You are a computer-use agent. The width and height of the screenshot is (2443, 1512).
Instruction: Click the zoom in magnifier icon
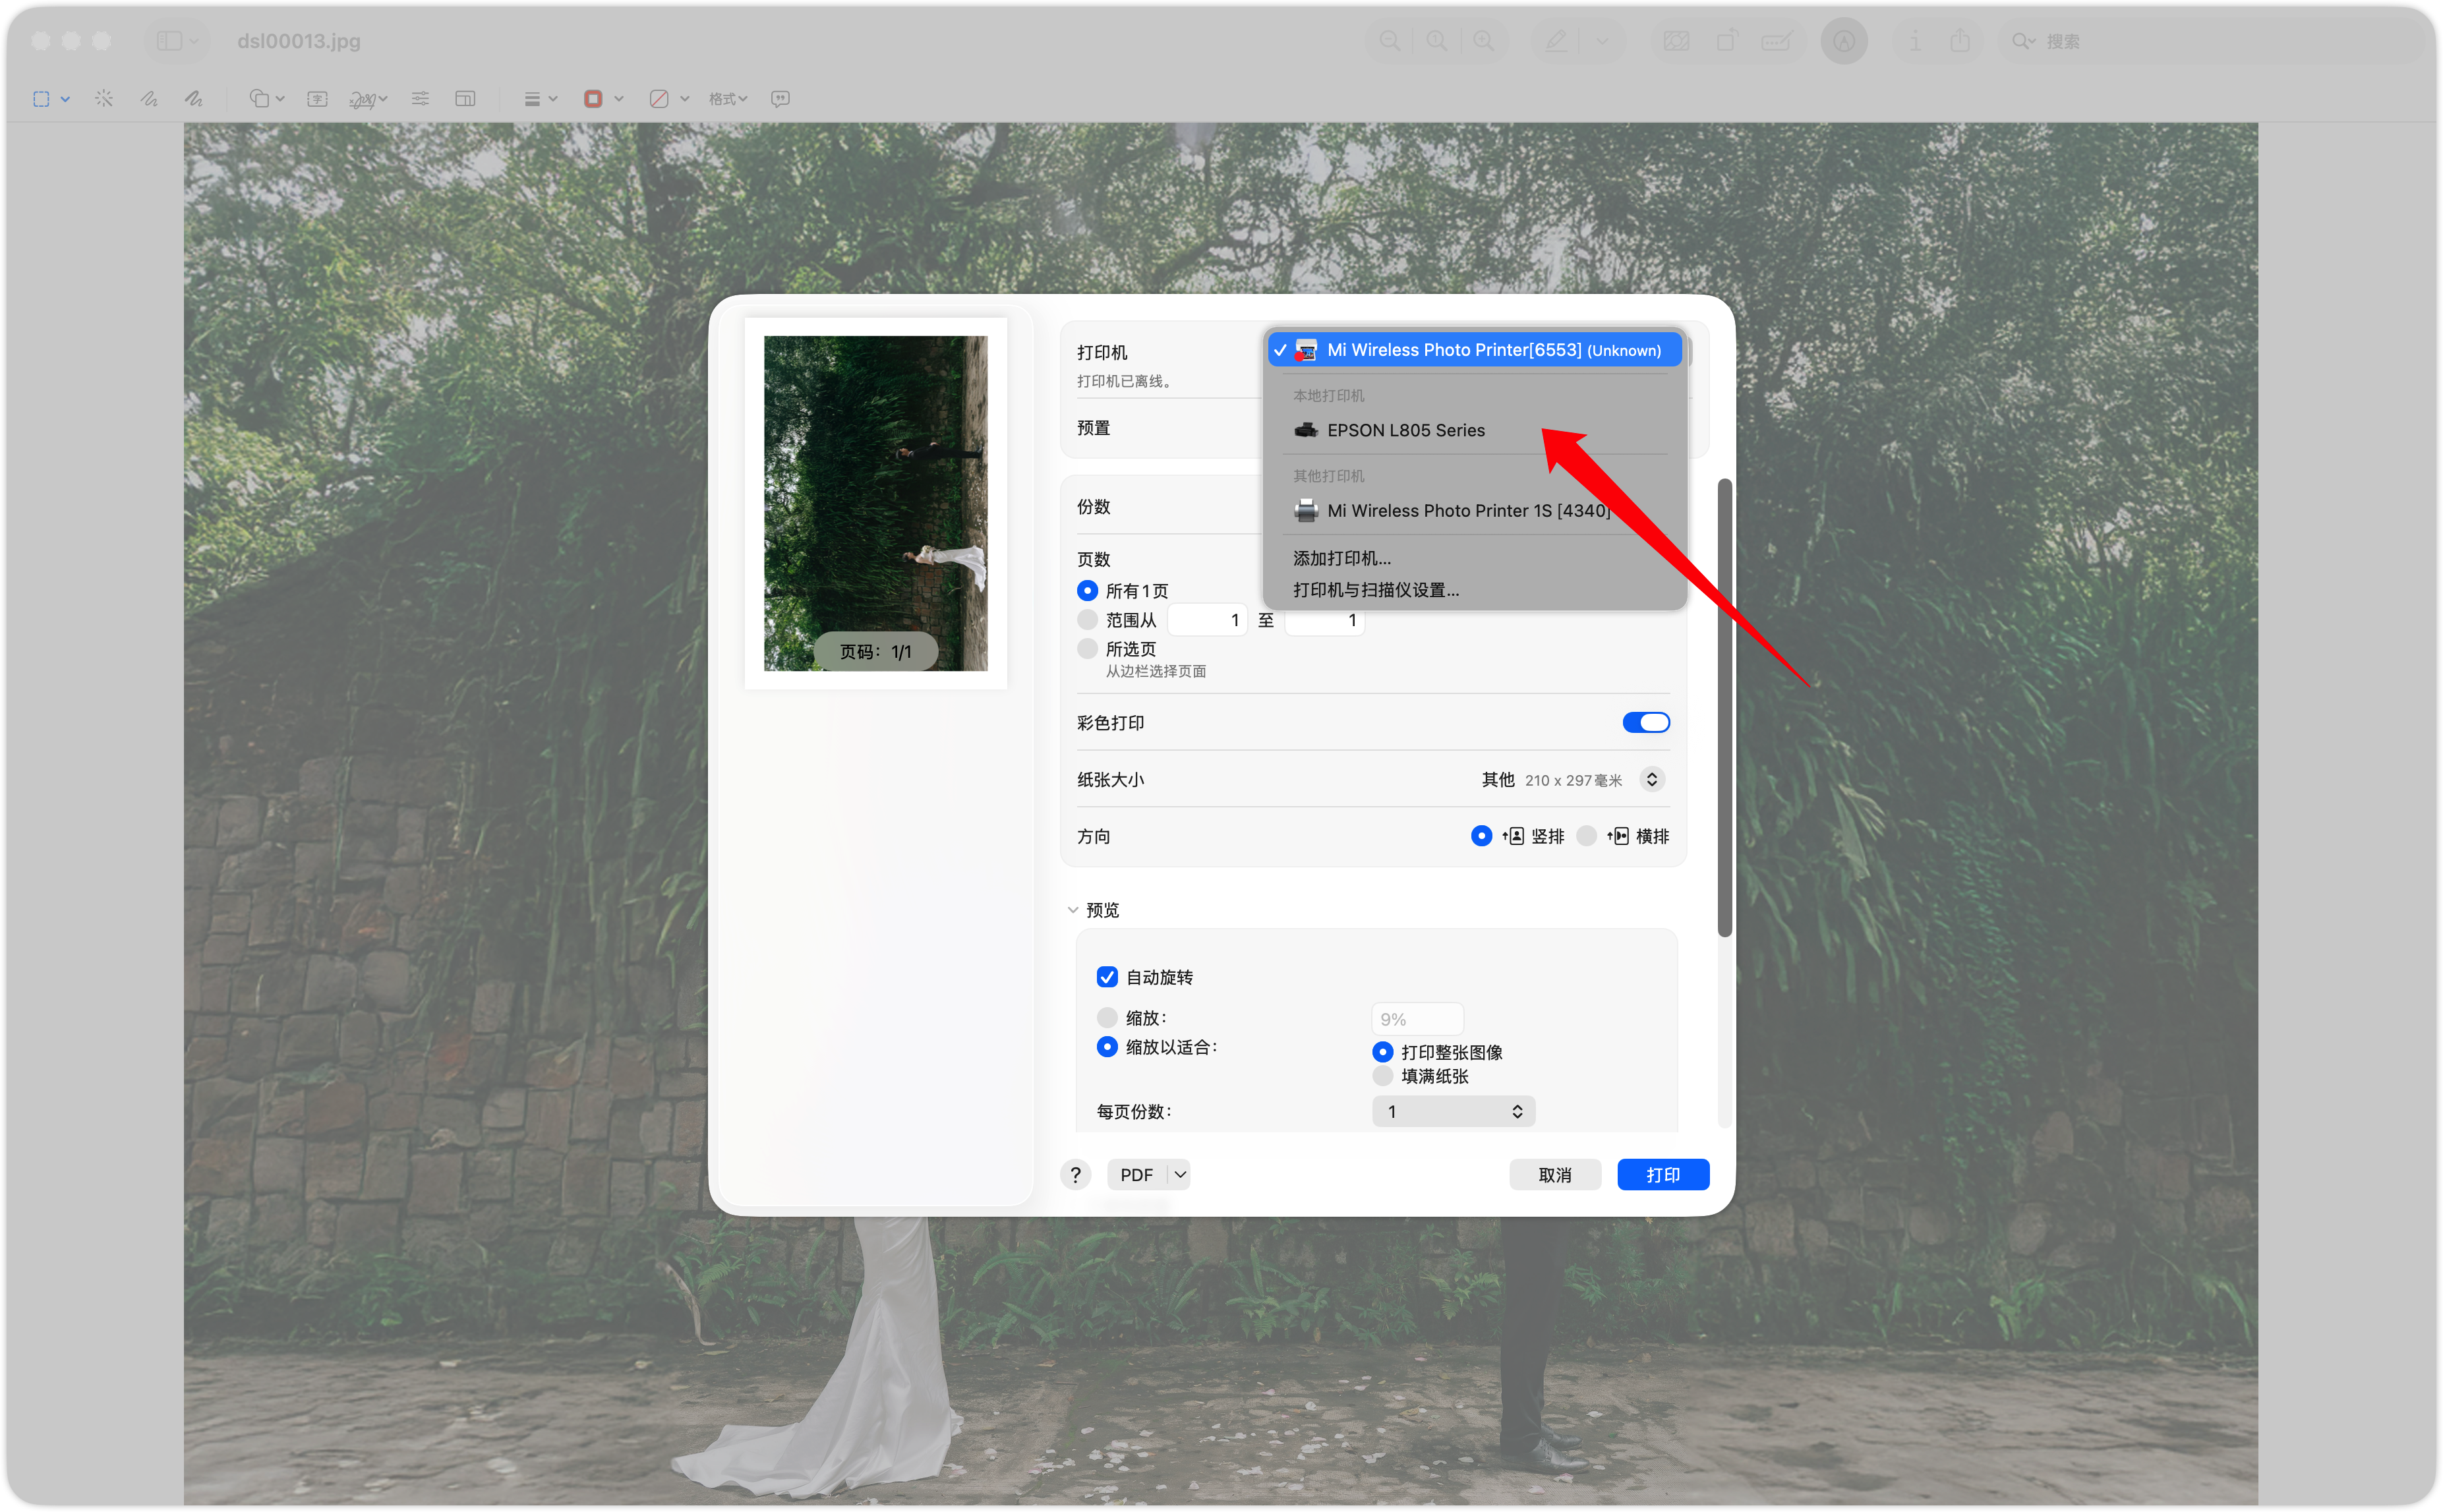(x=1483, y=41)
